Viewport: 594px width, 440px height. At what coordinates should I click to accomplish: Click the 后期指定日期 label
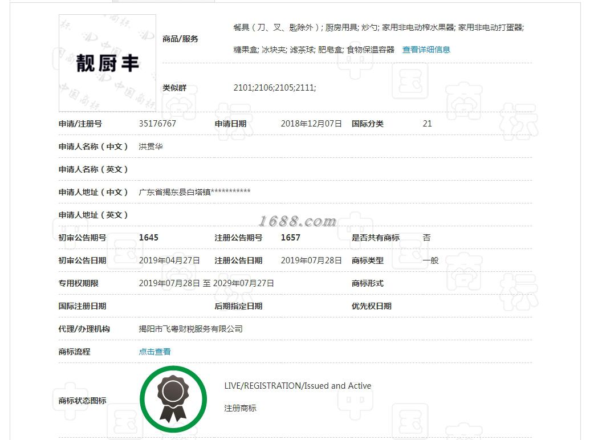pos(238,306)
